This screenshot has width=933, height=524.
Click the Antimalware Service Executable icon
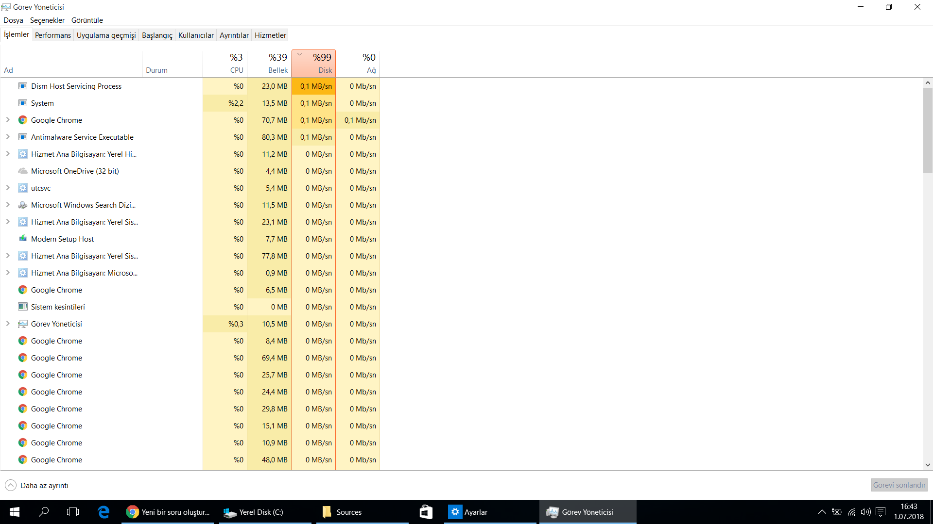(22, 137)
